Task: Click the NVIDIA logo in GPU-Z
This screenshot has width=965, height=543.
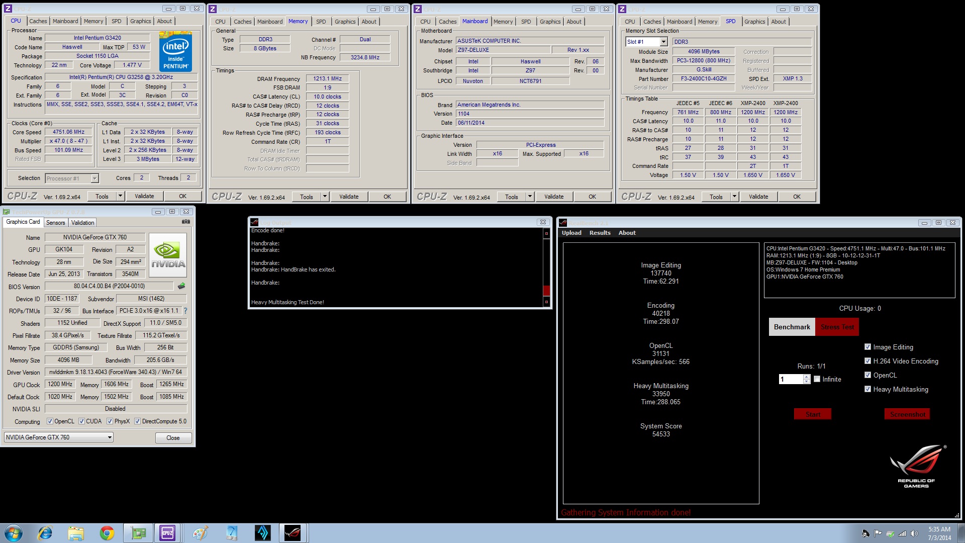Action: point(168,255)
